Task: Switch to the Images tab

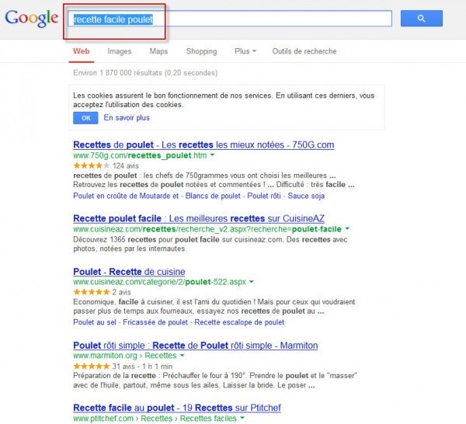Action: point(119,51)
